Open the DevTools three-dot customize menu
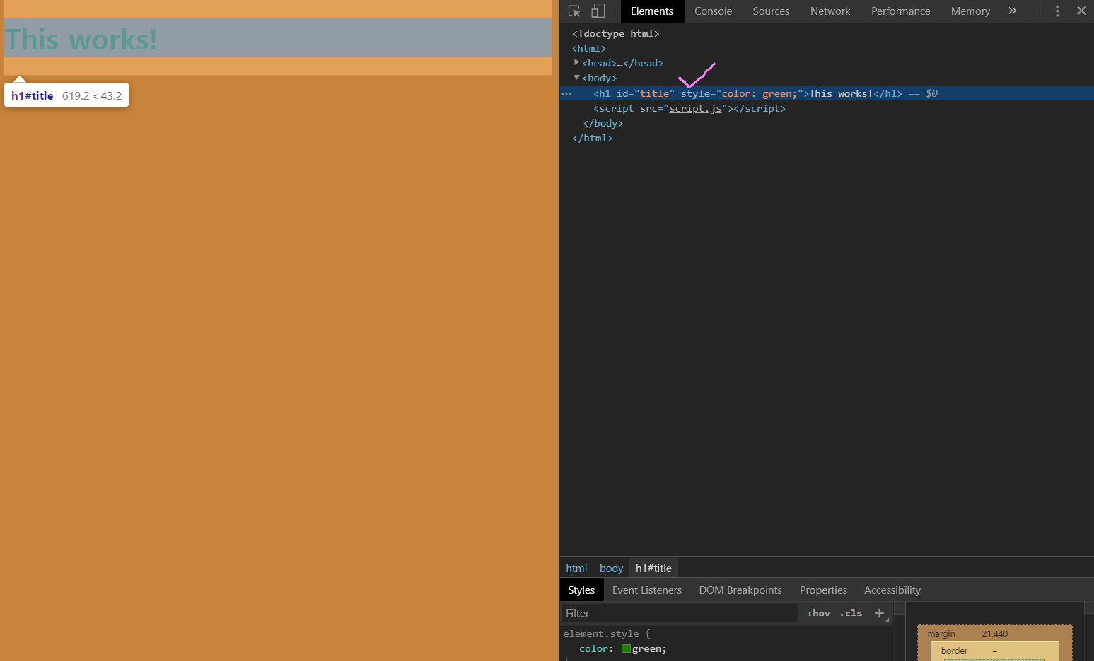1094x661 pixels. click(1057, 11)
